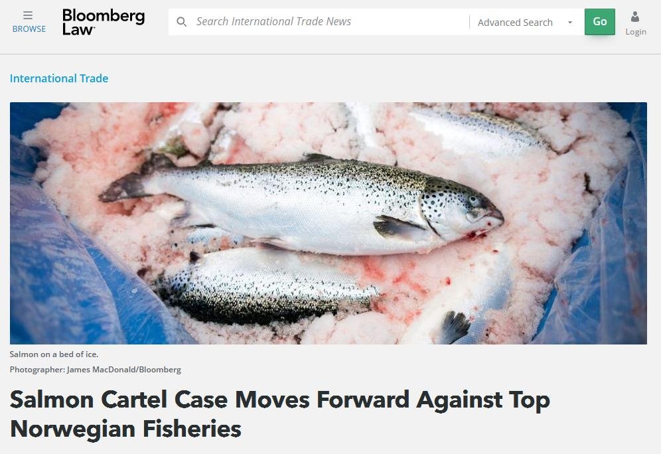
Task: Click the 'Salmon on a bed of ice' caption
Action: click(54, 354)
